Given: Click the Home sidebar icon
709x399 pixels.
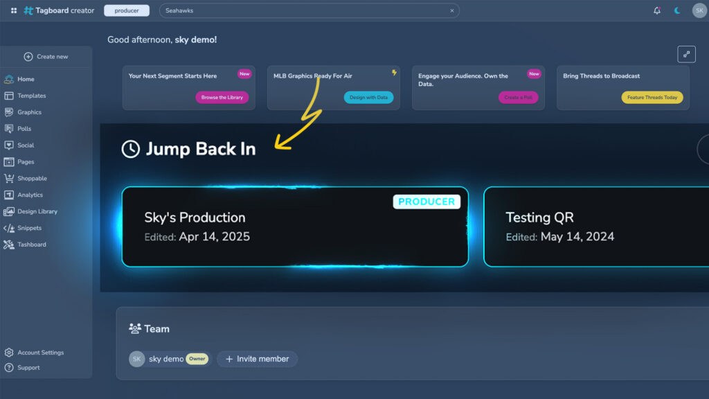Looking at the screenshot, I should click(x=8, y=79).
